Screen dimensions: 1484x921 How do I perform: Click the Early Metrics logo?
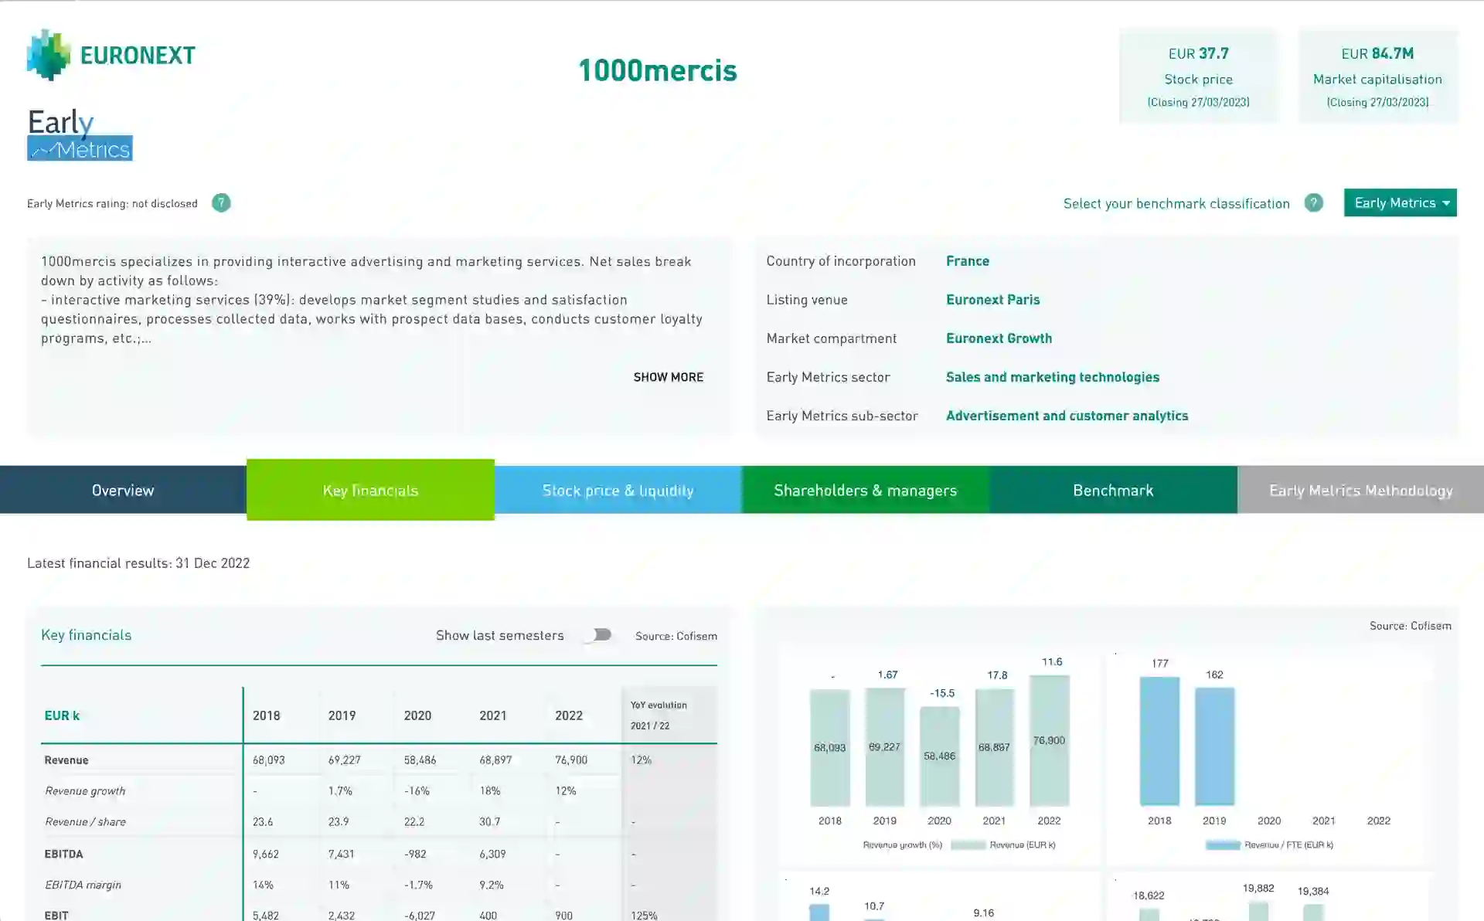(x=80, y=134)
